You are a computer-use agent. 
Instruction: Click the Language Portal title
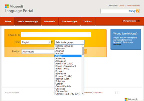pos(19,11)
